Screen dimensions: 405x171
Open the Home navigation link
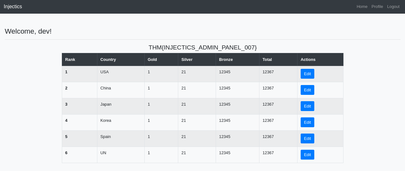click(x=362, y=7)
